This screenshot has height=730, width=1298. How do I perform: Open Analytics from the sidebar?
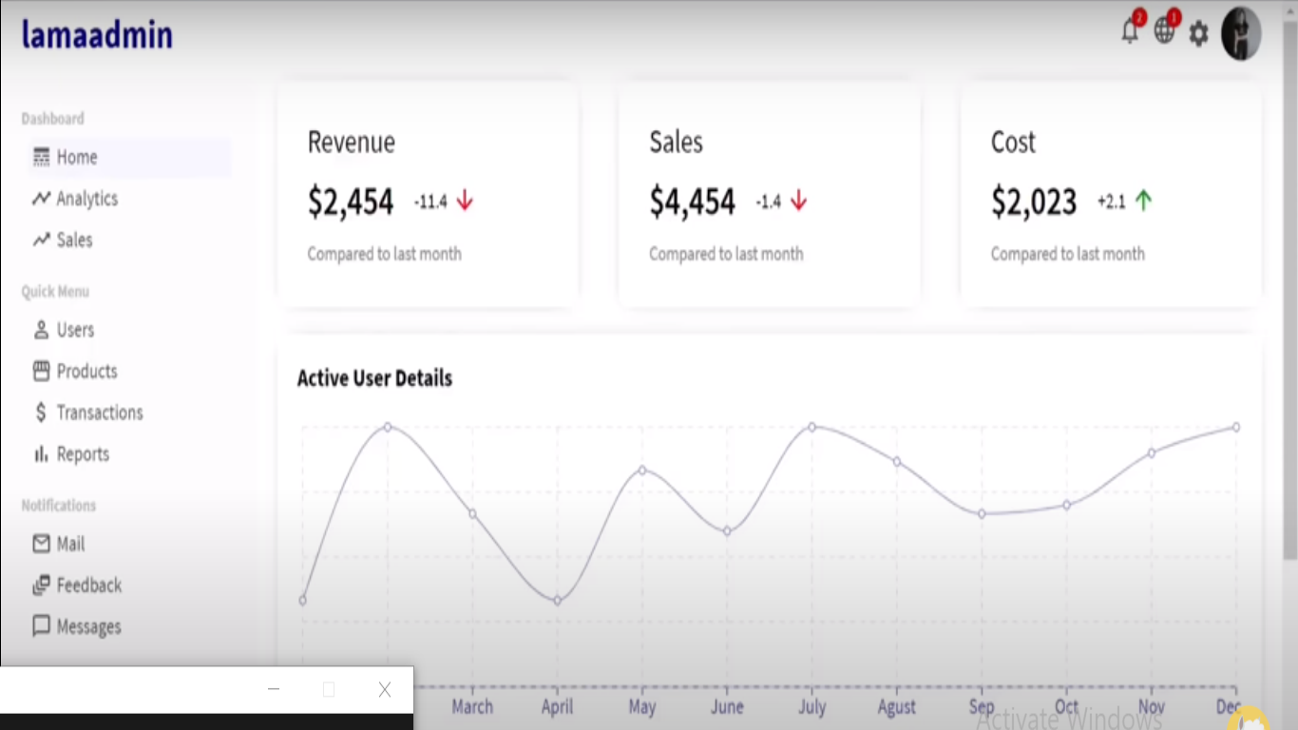point(86,199)
